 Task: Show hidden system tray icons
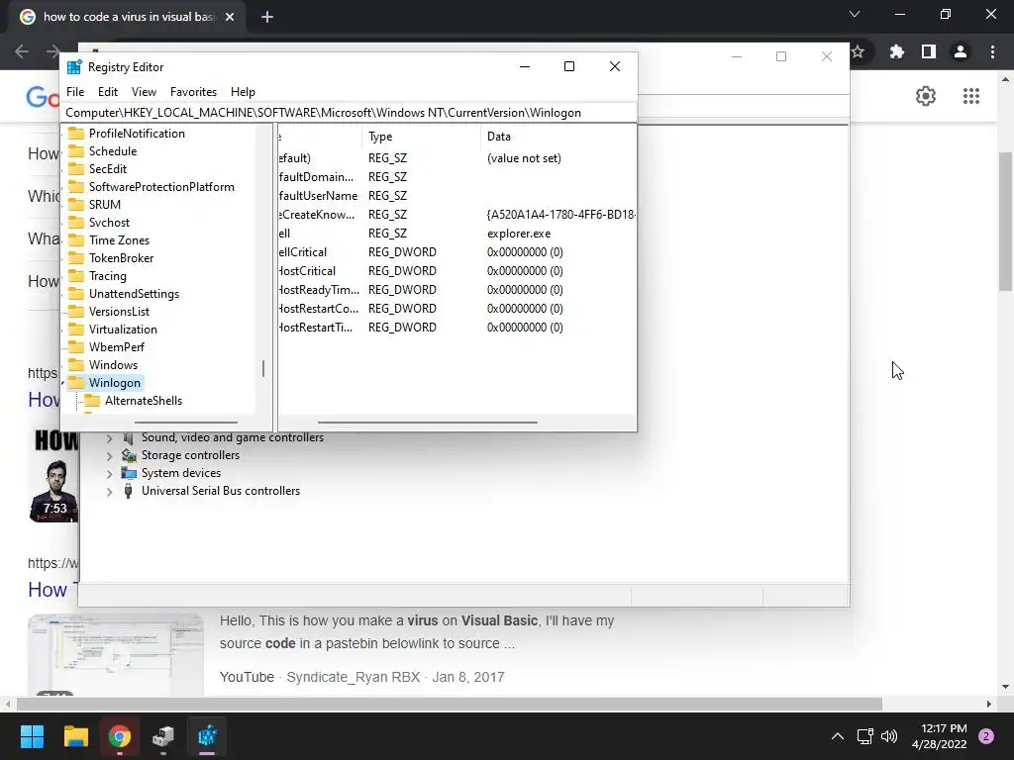click(838, 736)
